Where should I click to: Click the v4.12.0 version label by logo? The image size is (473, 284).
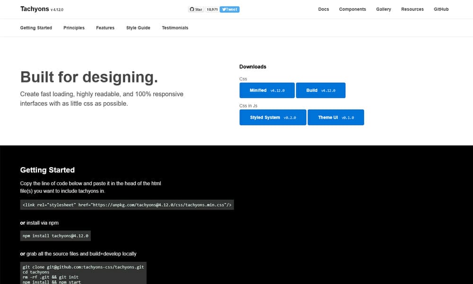57,9
